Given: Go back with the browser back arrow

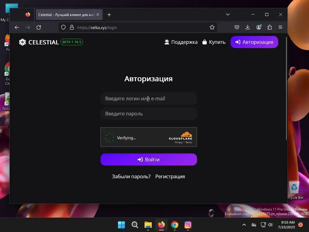Looking at the screenshot, I should coord(17,27).
